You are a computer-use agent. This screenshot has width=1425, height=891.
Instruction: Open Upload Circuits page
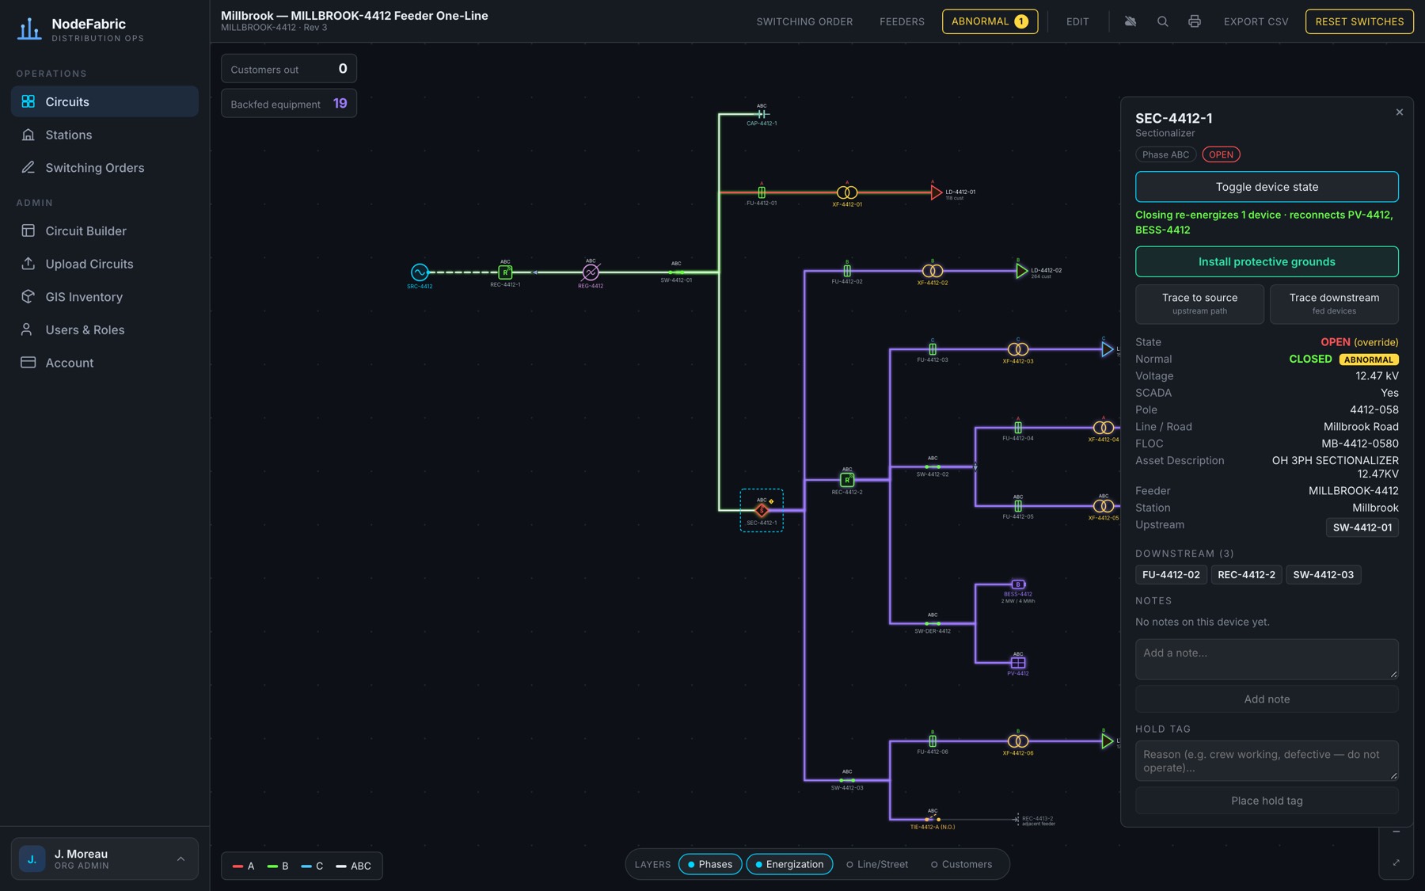click(x=104, y=264)
